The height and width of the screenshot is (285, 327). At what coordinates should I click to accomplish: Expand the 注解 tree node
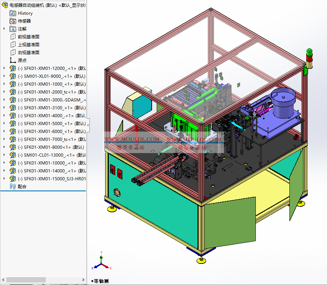tap(4, 29)
